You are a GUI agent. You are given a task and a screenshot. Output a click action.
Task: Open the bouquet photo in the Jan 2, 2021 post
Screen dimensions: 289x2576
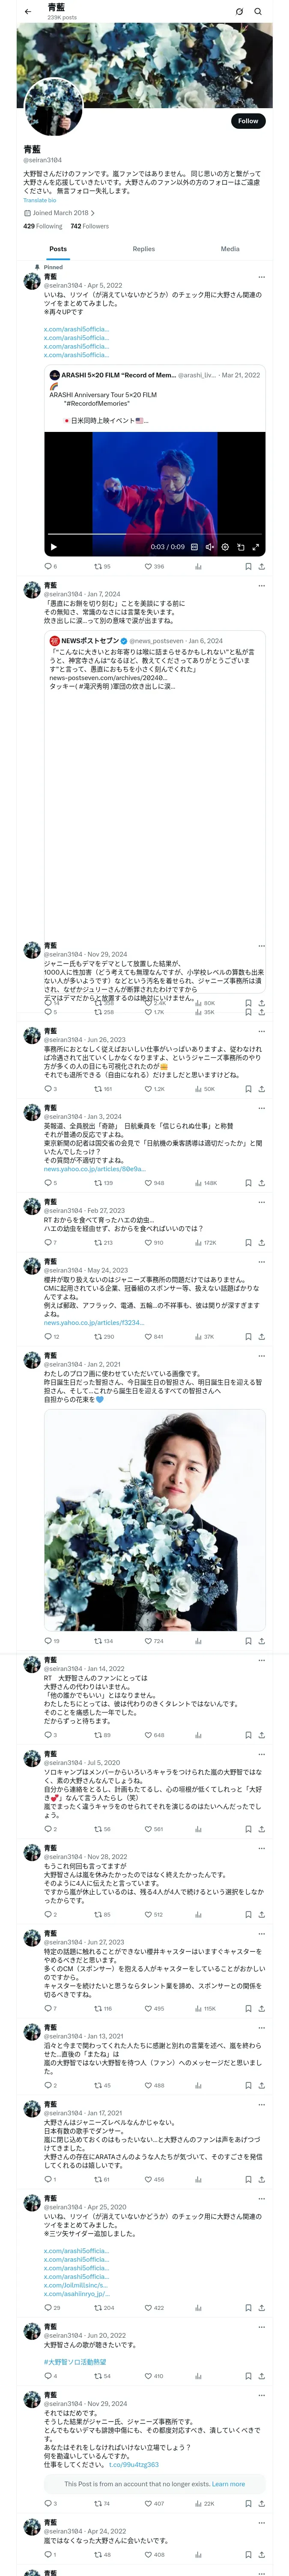coord(155,1520)
